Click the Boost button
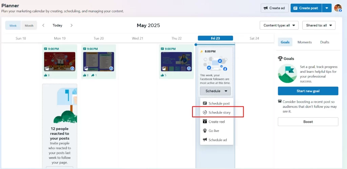 point(308,122)
